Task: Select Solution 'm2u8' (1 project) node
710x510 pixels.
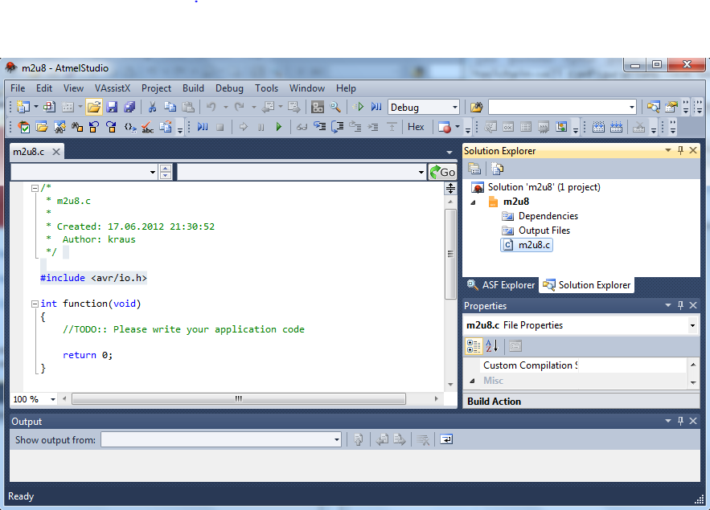Action: [x=536, y=187]
